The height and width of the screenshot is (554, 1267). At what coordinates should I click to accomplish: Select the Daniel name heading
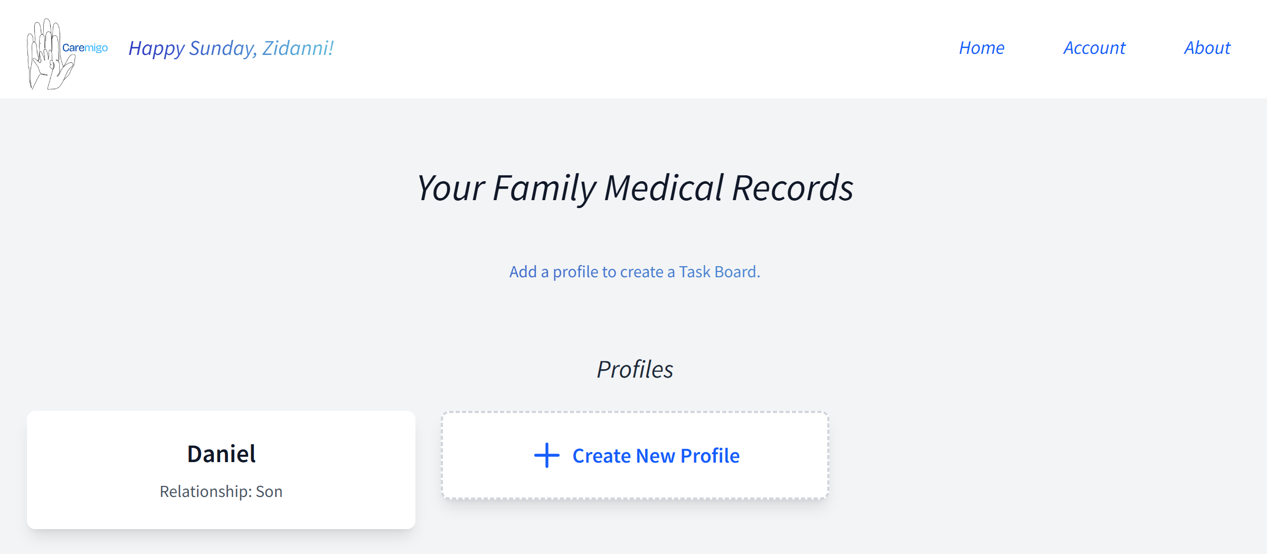[x=221, y=454]
